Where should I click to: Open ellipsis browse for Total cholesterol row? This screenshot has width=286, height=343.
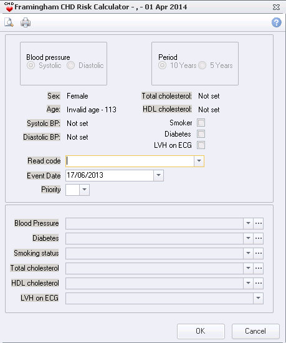pyautogui.click(x=259, y=268)
